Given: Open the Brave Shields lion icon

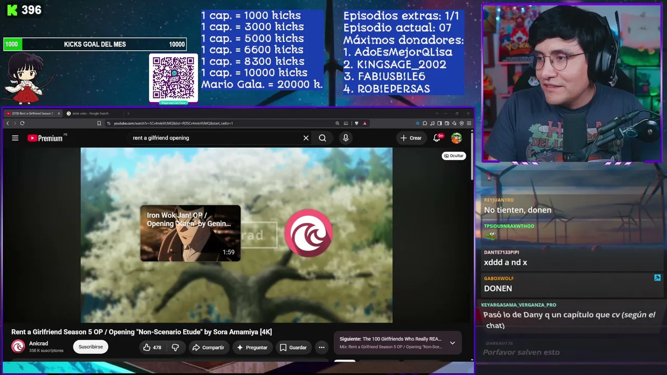Looking at the screenshot, I should (356, 123).
